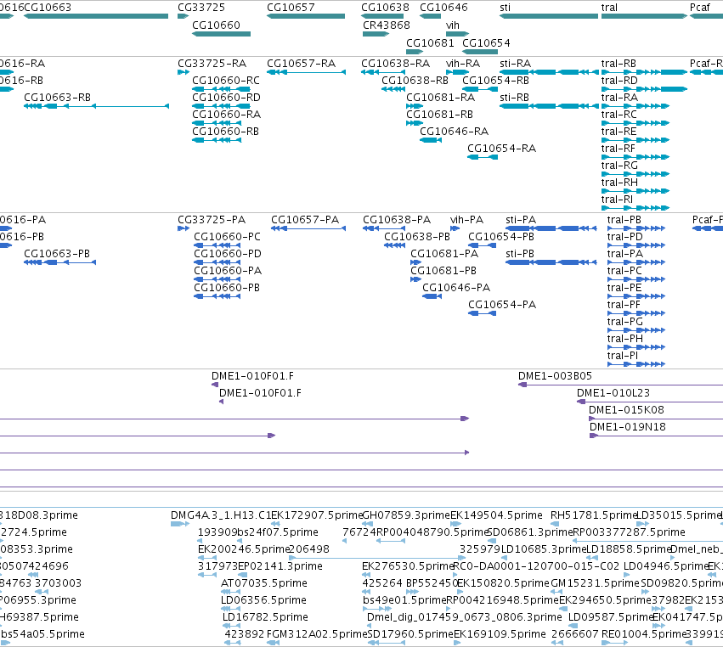Select clone DME1-010L23

tap(650, 402)
